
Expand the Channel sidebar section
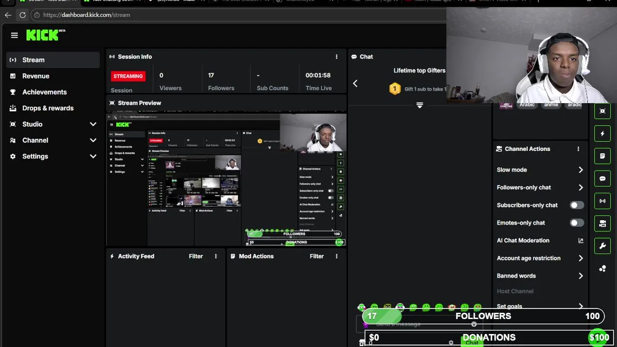pyautogui.click(x=93, y=140)
